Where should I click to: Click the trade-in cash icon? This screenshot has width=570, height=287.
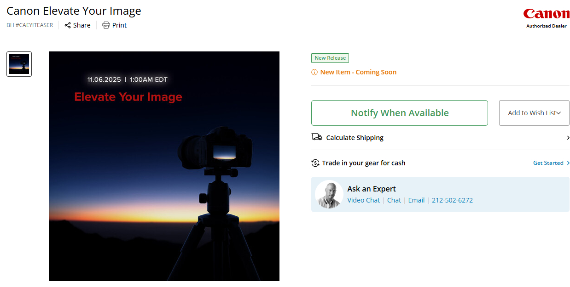click(315, 163)
